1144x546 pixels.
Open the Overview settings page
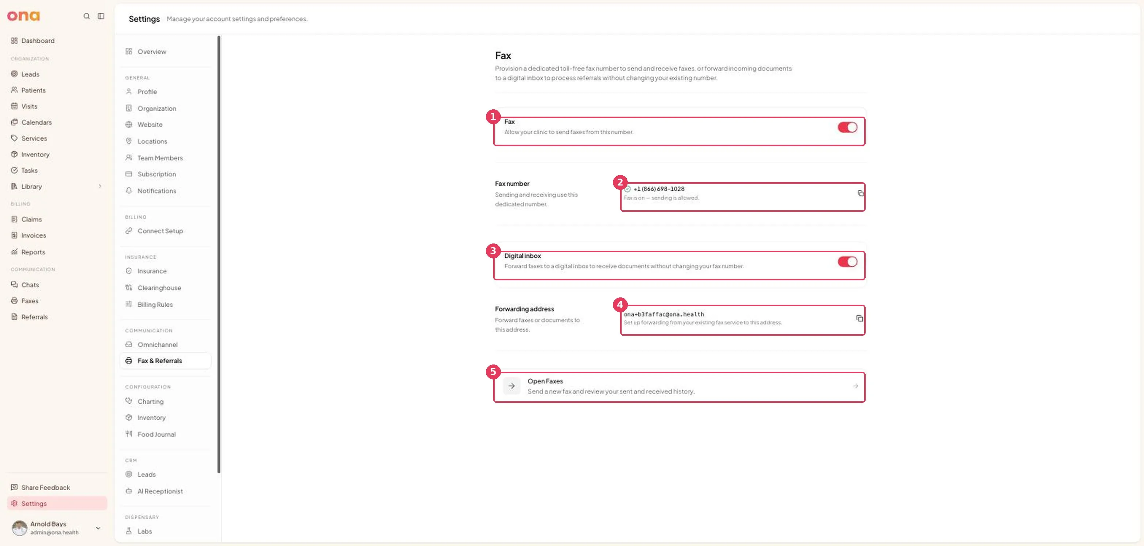[165, 51]
